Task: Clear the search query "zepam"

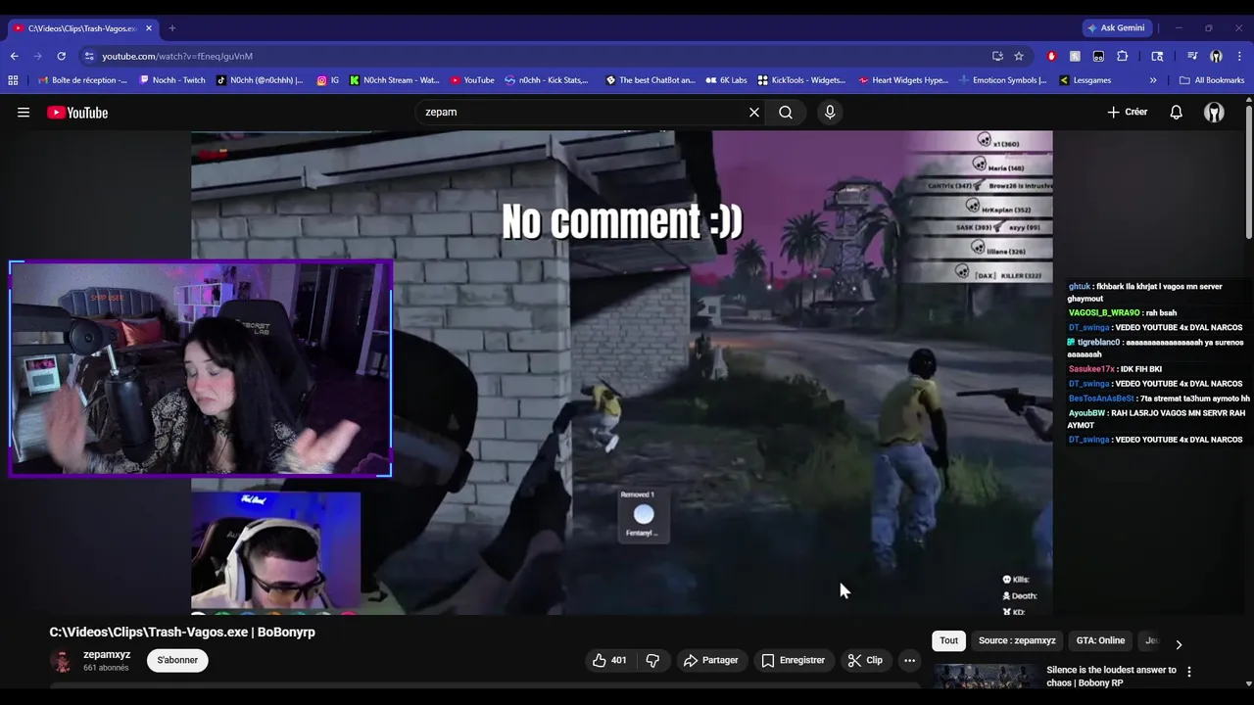Action: (754, 113)
